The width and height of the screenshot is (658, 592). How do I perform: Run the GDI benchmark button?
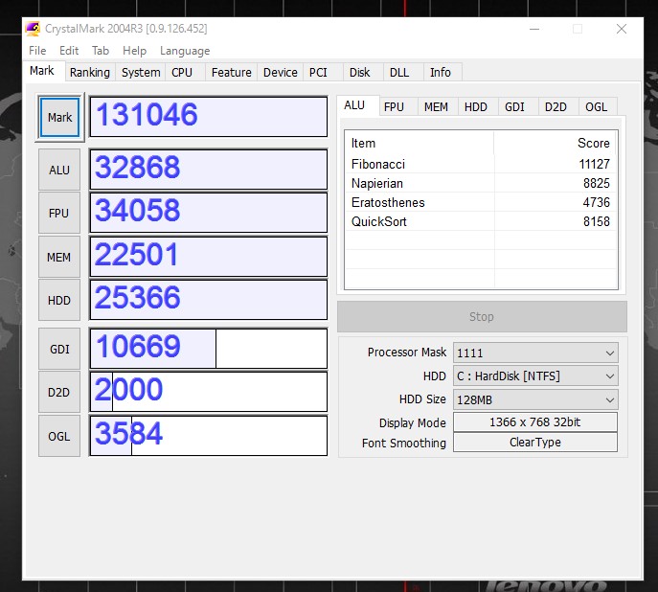tap(59, 349)
